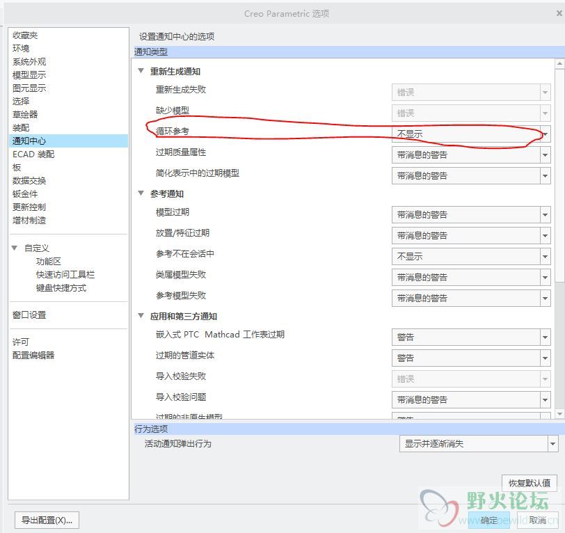Open 模型显示 settings page

coord(29,75)
